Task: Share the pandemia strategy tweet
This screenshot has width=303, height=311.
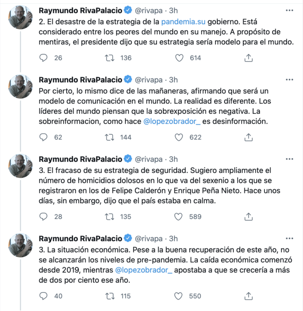Action: pos(248,58)
